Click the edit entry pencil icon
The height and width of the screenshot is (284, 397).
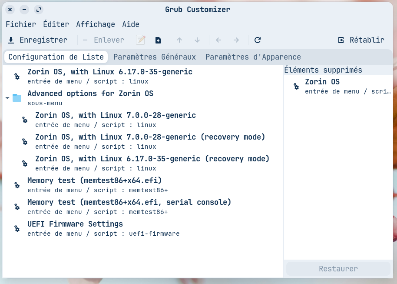[141, 40]
